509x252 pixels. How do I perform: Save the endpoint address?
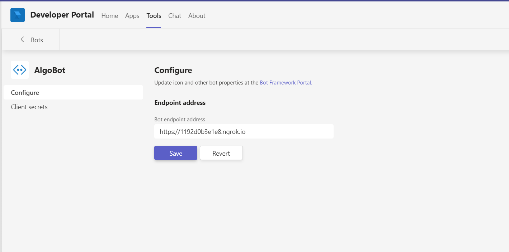click(176, 153)
